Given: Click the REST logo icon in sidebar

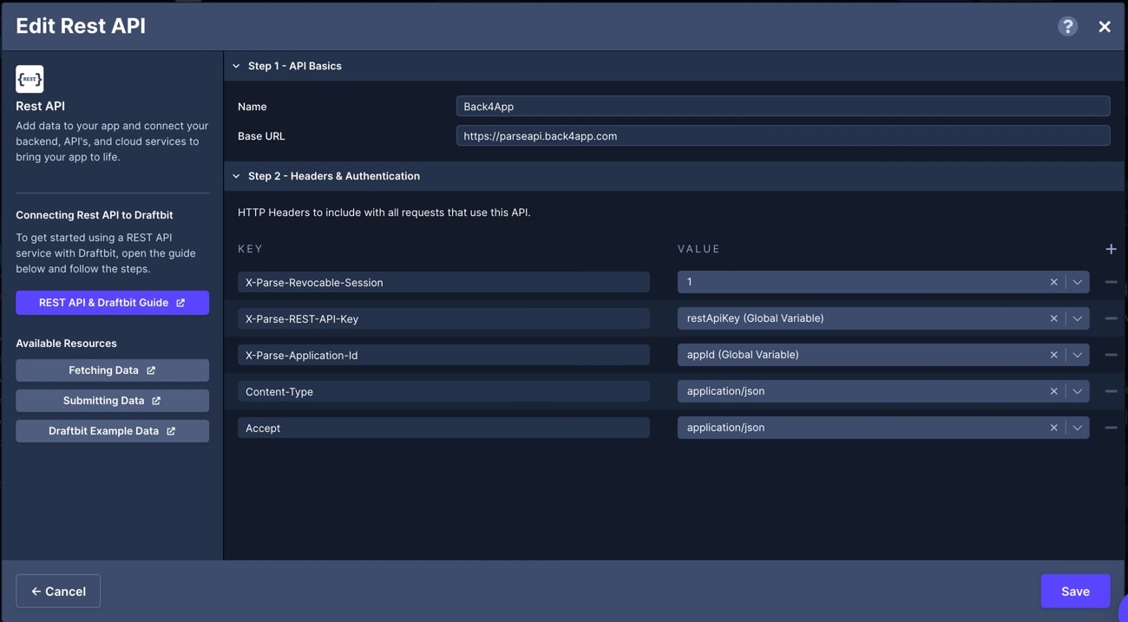Looking at the screenshot, I should pyautogui.click(x=30, y=79).
